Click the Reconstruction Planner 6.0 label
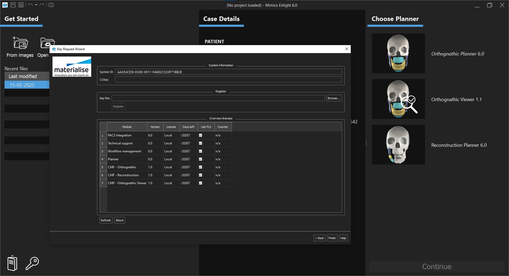The height and width of the screenshot is (276, 509). pos(459,145)
